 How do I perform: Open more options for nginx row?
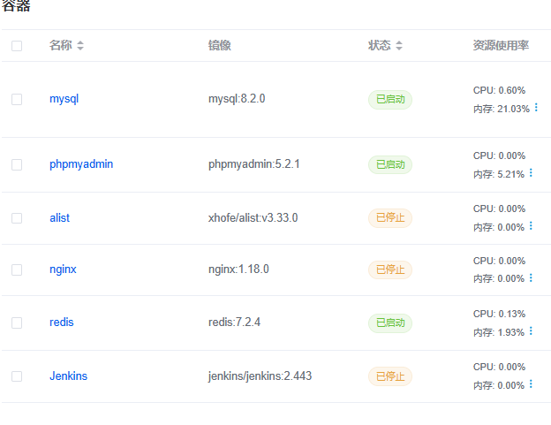click(x=531, y=277)
